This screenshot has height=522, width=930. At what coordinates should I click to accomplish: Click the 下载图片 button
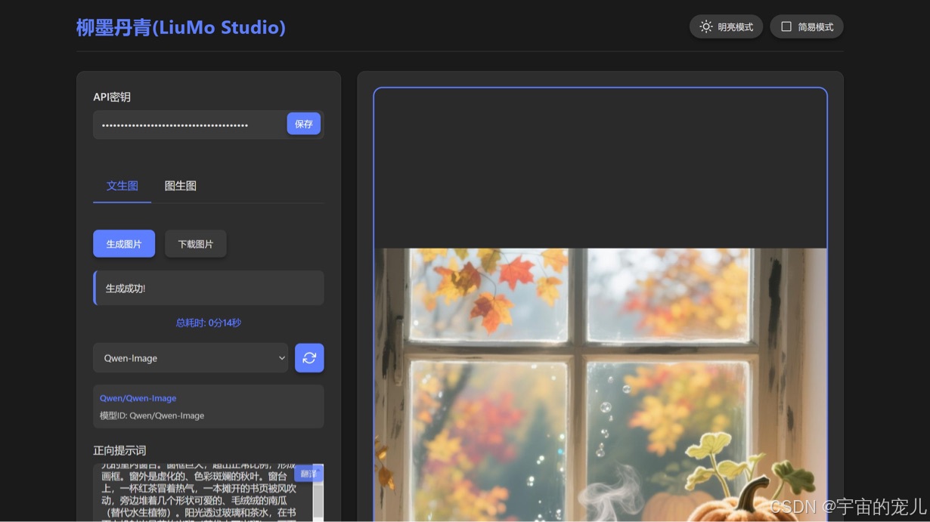pos(196,244)
